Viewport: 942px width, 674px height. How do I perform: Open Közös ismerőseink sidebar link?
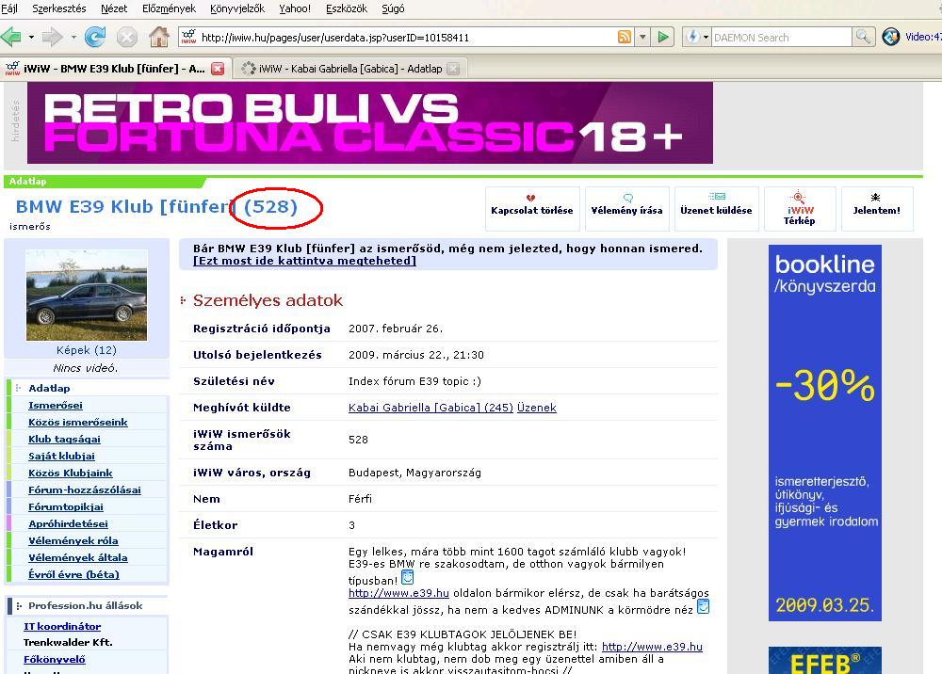click(x=78, y=422)
